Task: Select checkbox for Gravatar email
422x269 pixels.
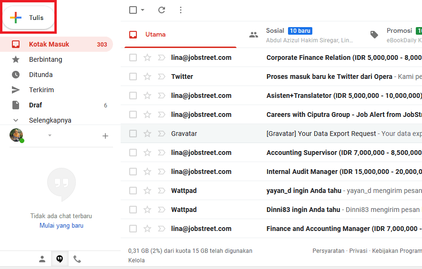Action: click(133, 134)
